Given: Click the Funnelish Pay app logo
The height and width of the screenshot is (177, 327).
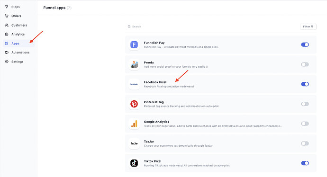Looking at the screenshot, I should pyautogui.click(x=134, y=44).
